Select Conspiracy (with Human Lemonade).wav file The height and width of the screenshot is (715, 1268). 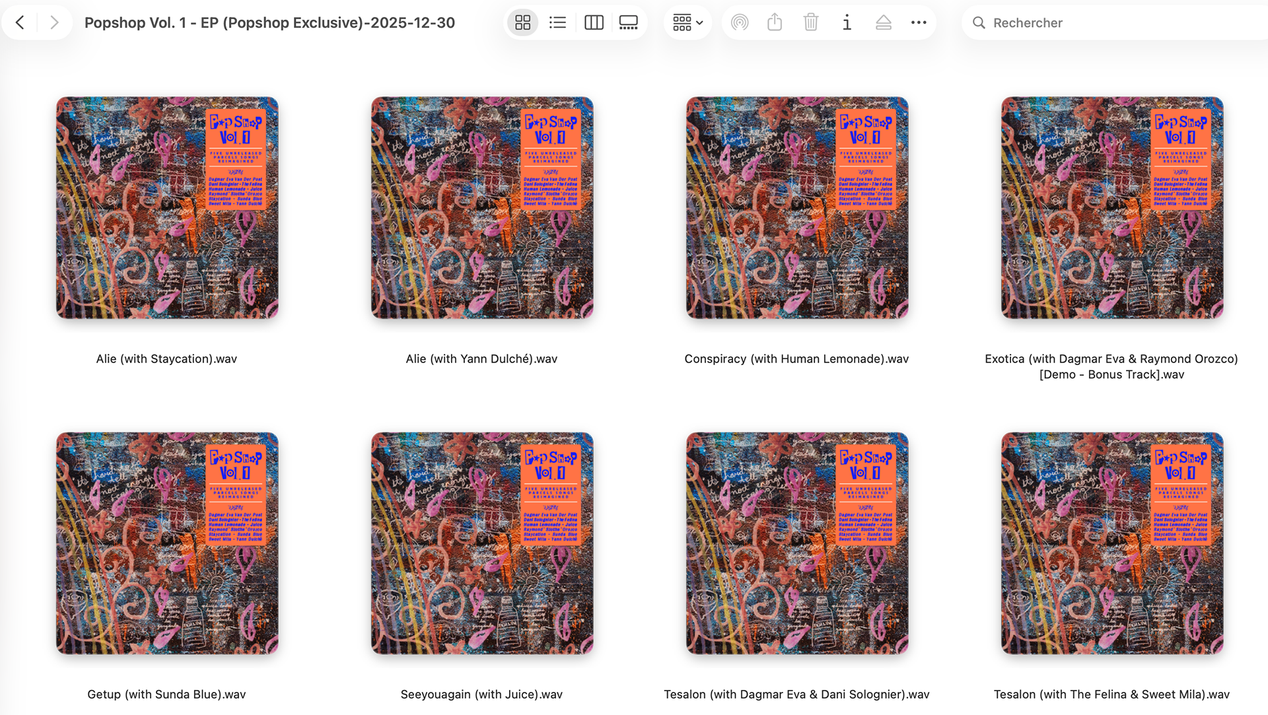click(796, 208)
